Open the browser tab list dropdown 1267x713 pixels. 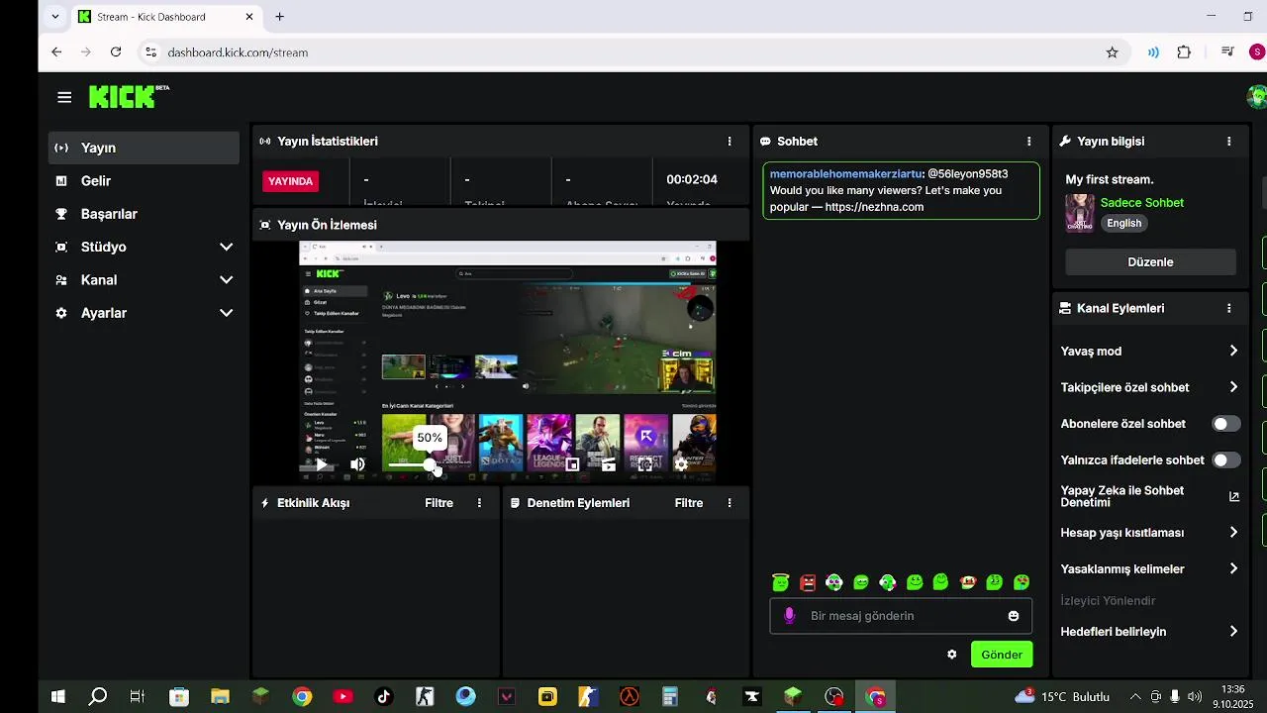[x=55, y=17]
